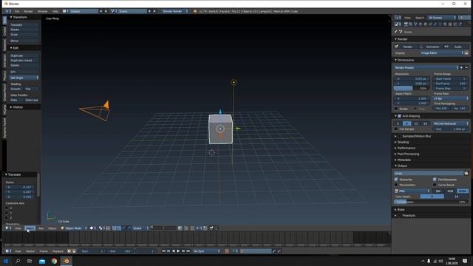Open the File menu
The width and height of the screenshot is (473, 266).
tap(17, 11)
